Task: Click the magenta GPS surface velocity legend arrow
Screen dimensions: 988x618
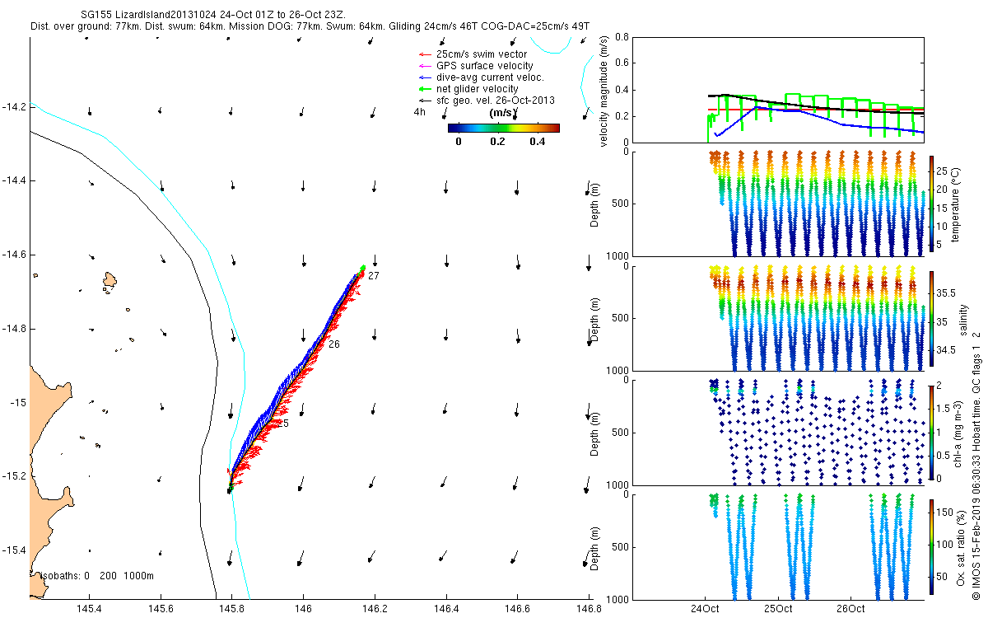Action: [x=424, y=66]
